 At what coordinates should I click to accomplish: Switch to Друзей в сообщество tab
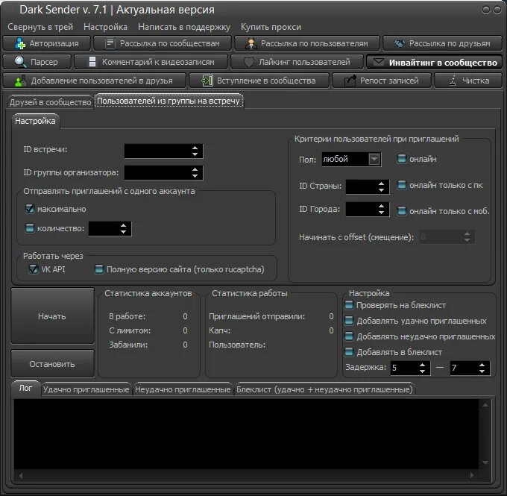pyautogui.click(x=50, y=102)
